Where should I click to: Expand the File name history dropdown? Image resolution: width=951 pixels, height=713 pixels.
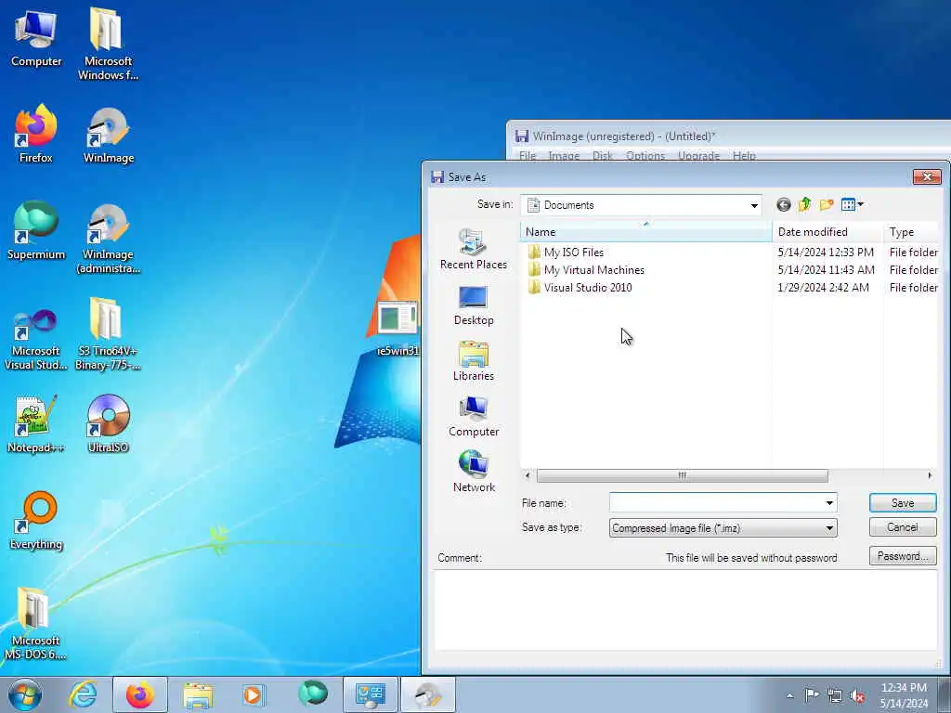pyautogui.click(x=829, y=502)
